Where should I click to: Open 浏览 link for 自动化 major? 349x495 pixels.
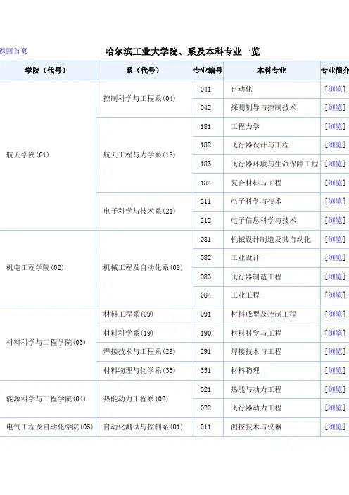click(x=335, y=90)
